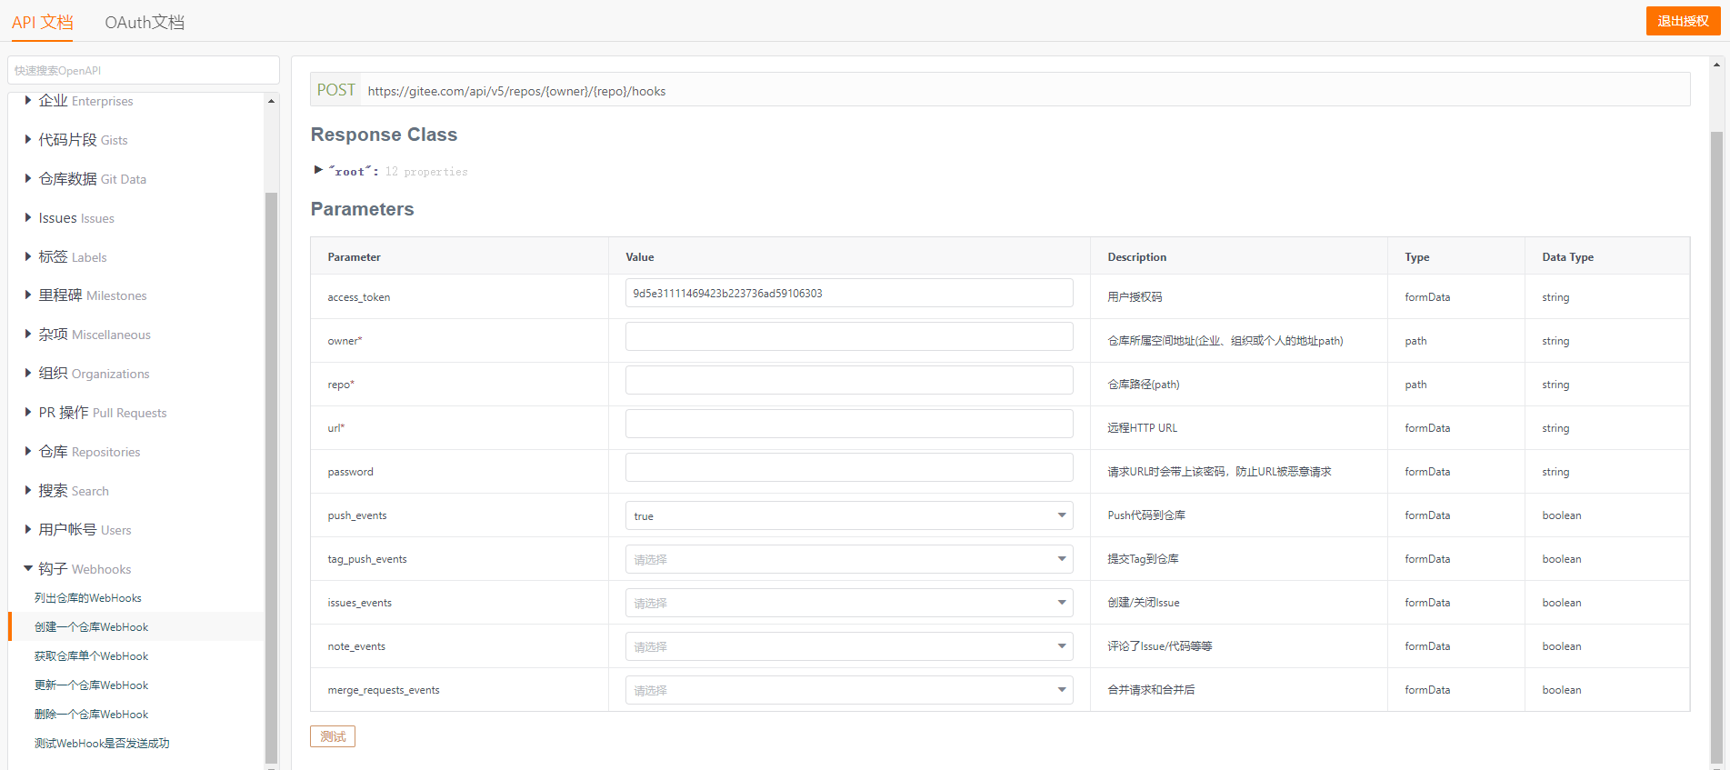Click the url value input field

(x=848, y=425)
